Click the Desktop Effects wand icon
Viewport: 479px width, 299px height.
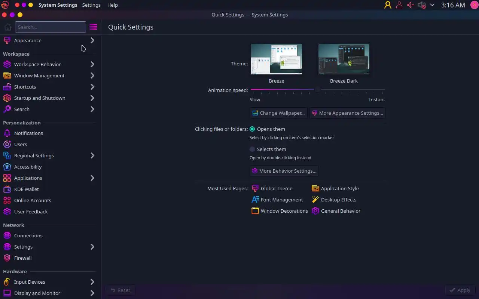pyautogui.click(x=315, y=200)
